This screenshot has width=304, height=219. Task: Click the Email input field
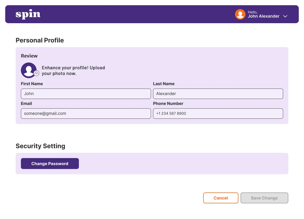86,114
